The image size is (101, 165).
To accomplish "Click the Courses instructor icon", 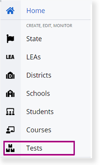I will click(x=10, y=130).
